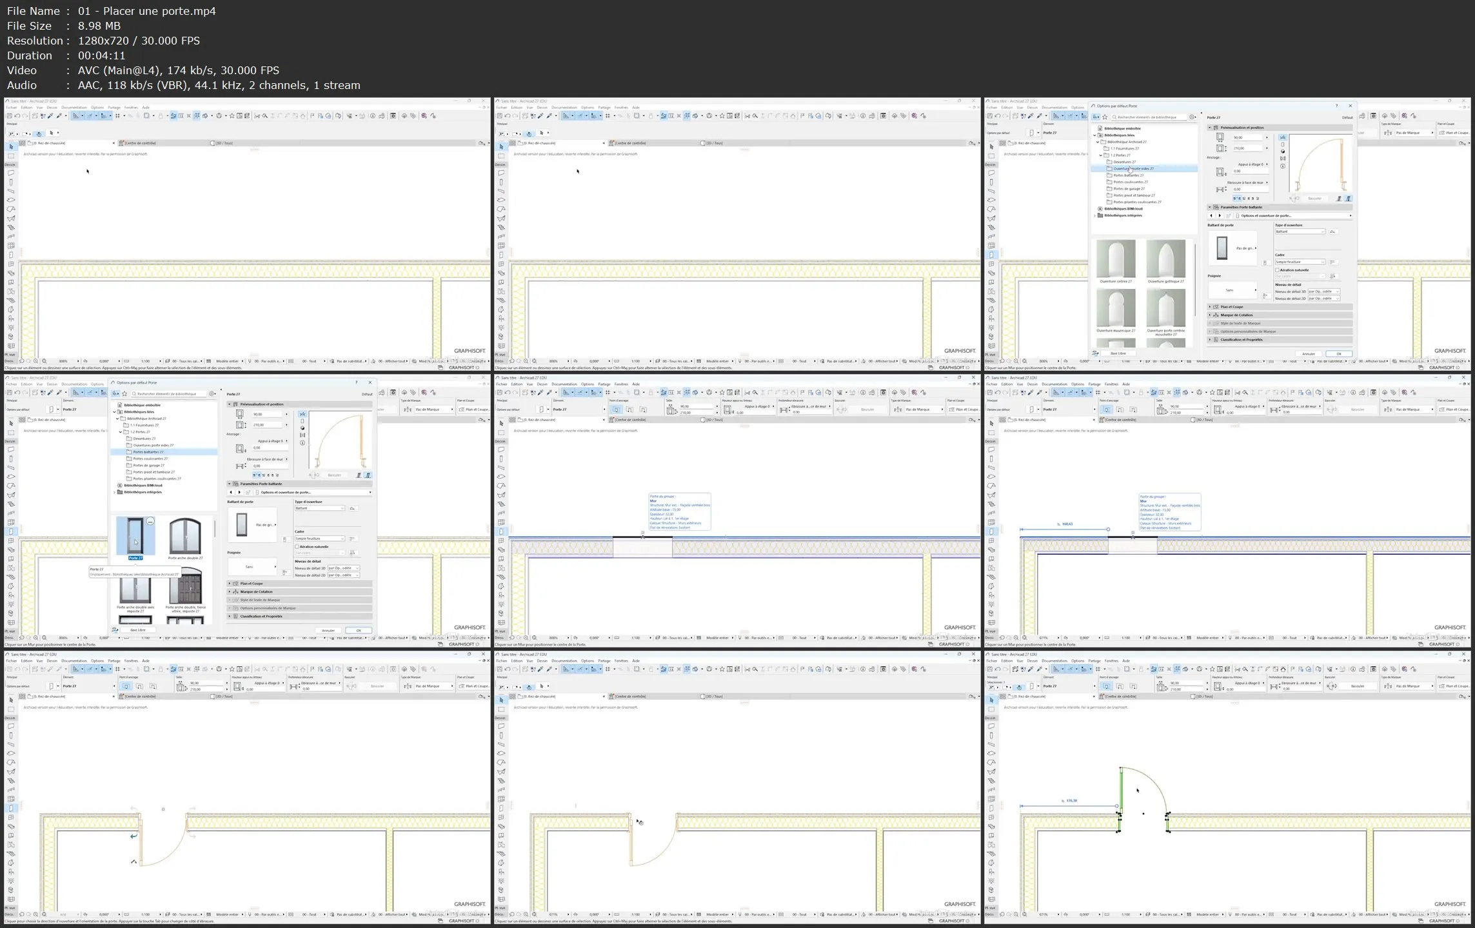Expand 'Marque de Cotation' panel in the Porte 27 thumbnails dialog

[229, 591]
